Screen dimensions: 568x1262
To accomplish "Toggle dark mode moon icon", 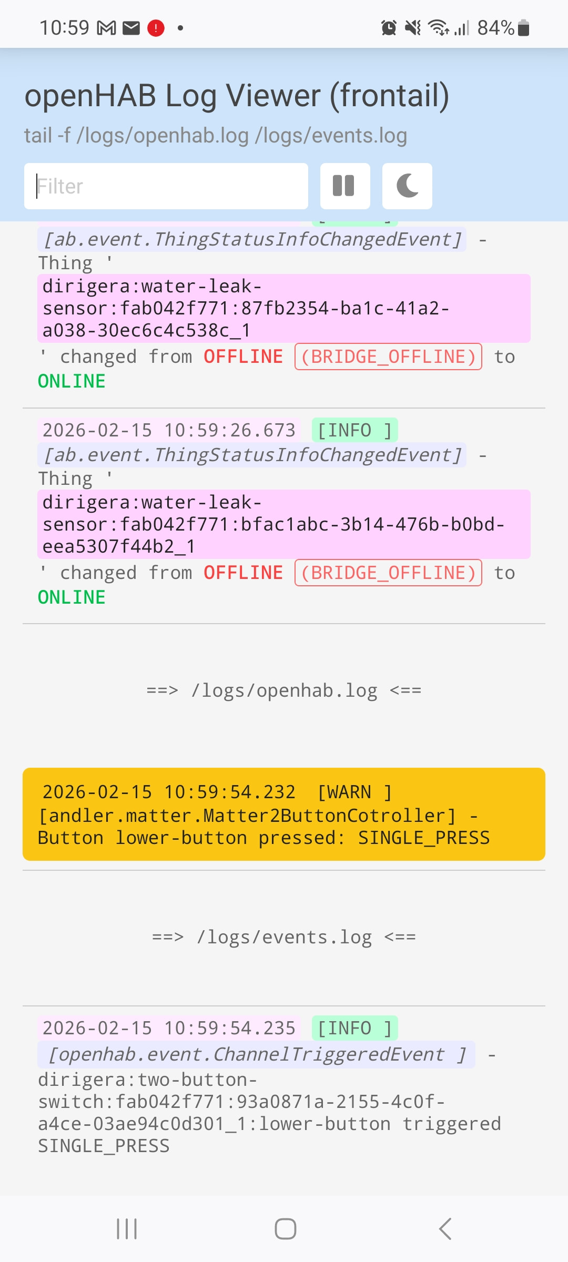I will click(x=407, y=186).
